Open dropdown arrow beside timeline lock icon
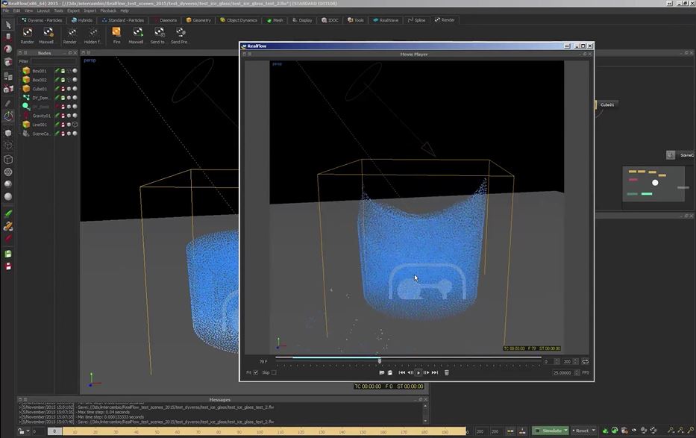 [28, 431]
